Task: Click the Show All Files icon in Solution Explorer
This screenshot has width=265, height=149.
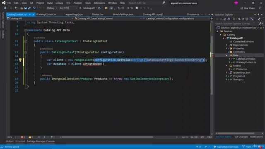Action: [247, 19]
